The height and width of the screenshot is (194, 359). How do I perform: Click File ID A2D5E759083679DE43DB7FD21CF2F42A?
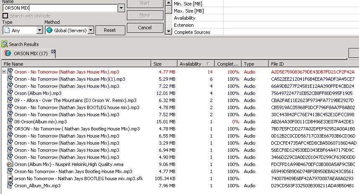pos(313,72)
